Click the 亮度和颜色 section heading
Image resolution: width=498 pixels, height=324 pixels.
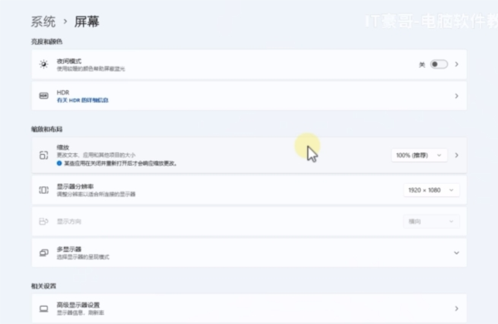coord(46,41)
